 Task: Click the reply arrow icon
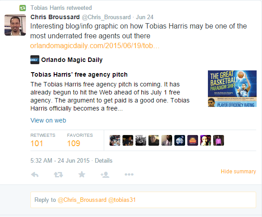35,175
